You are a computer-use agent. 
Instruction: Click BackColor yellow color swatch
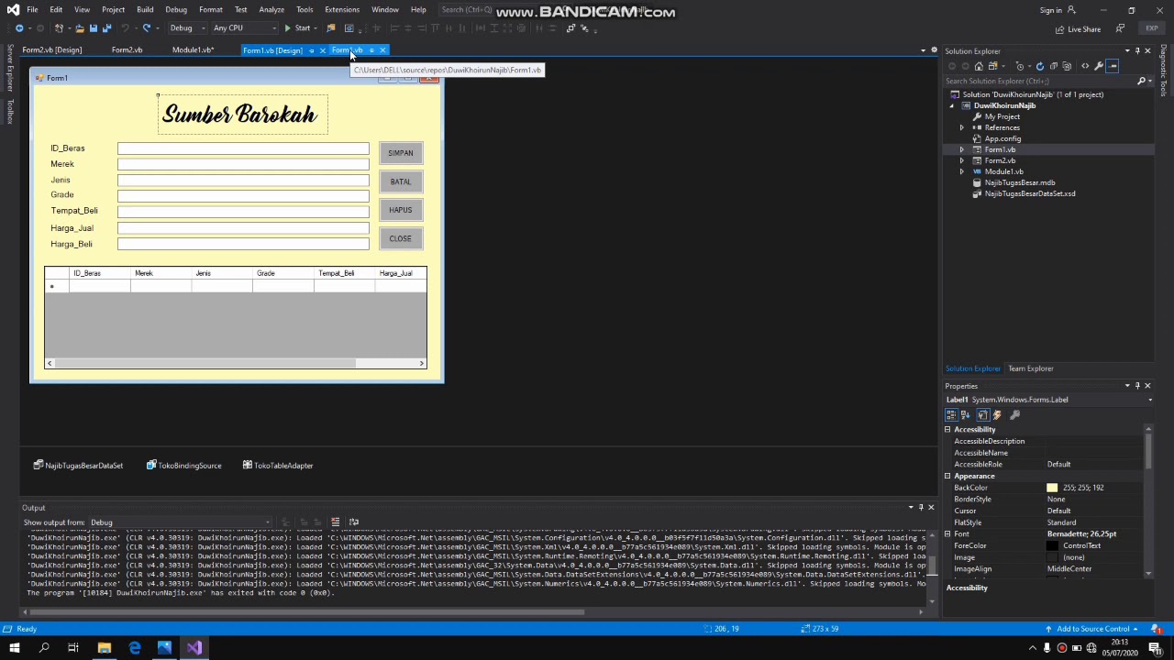tap(1052, 488)
